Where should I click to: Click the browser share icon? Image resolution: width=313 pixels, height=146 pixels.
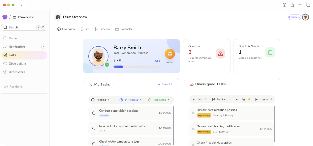coord(292,5)
